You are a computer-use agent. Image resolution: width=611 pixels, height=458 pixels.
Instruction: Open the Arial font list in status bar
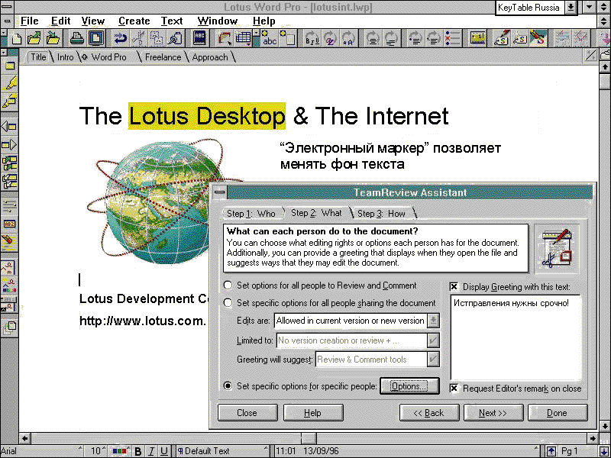tap(41, 451)
